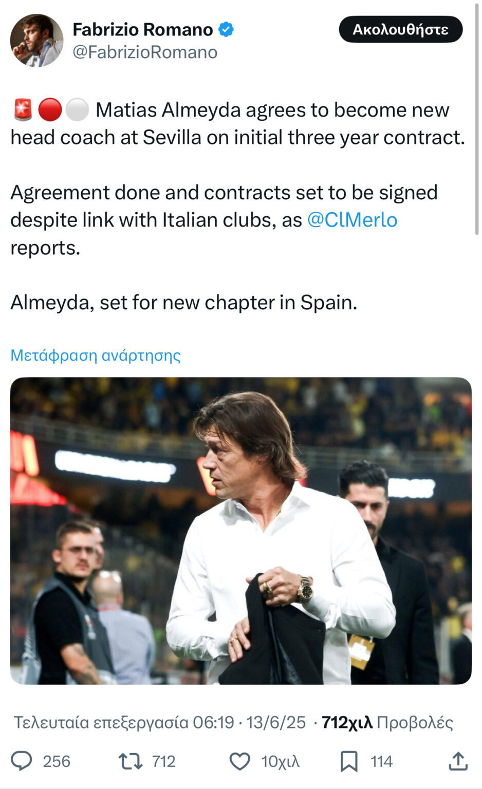Open the @ClMerlo mention link
The width and height of the screenshot is (482, 789).
pos(352,220)
